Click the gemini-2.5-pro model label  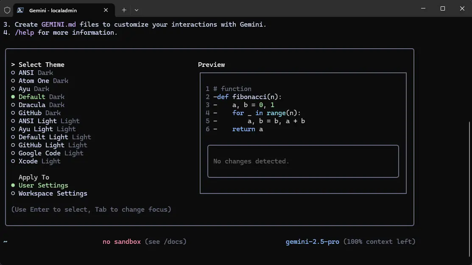(x=312, y=242)
